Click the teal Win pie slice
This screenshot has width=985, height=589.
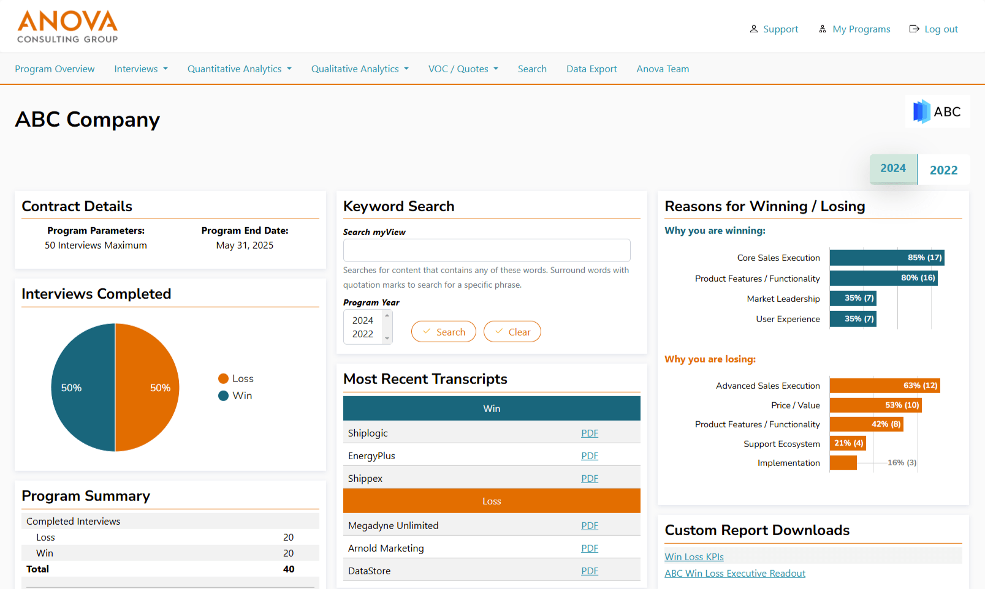83,388
